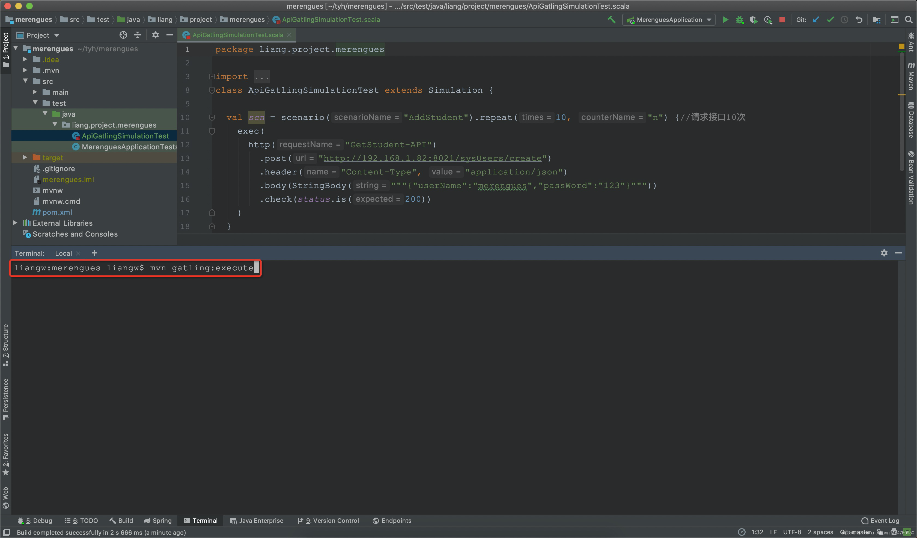Select pom.xml in the project tree
The image size is (917, 538).
[57, 212]
